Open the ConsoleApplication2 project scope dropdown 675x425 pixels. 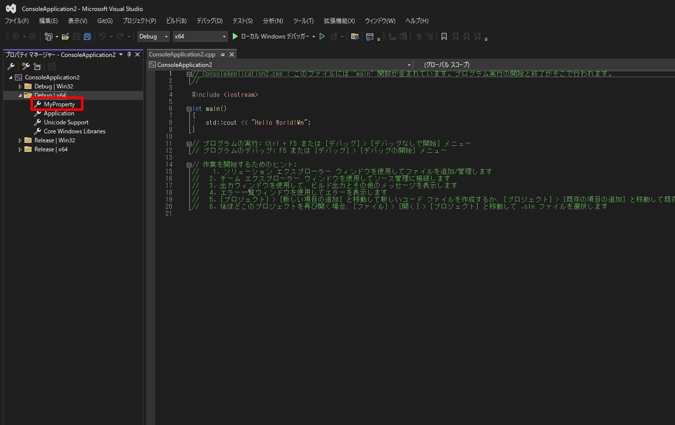[x=280, y=64]
